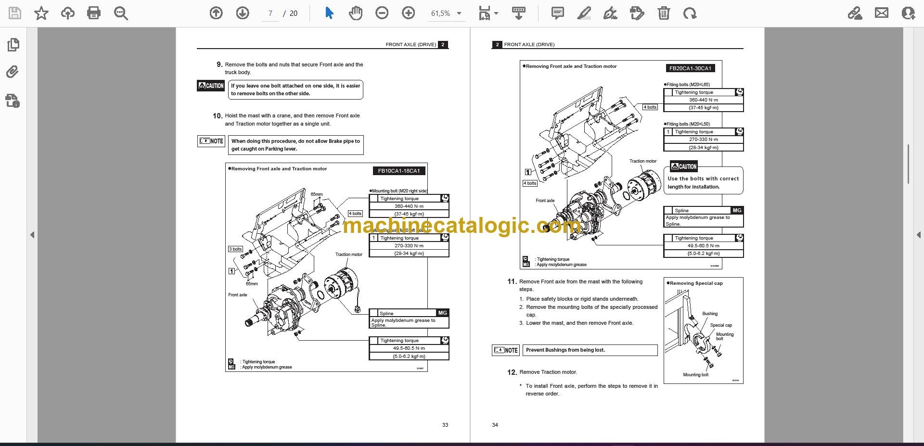Click the Save file icon
Screen dimensions: 924x446
(x=15, y=13)
